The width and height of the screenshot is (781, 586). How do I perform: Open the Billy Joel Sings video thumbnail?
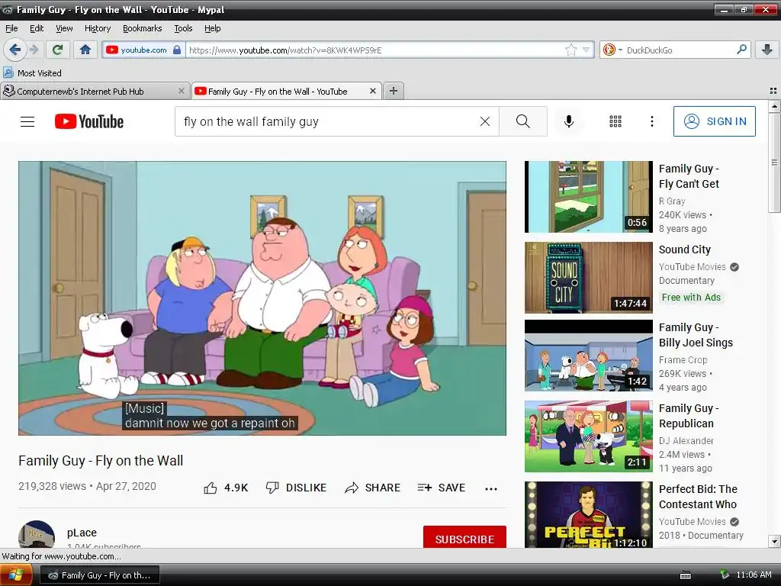tap(589, 356)
